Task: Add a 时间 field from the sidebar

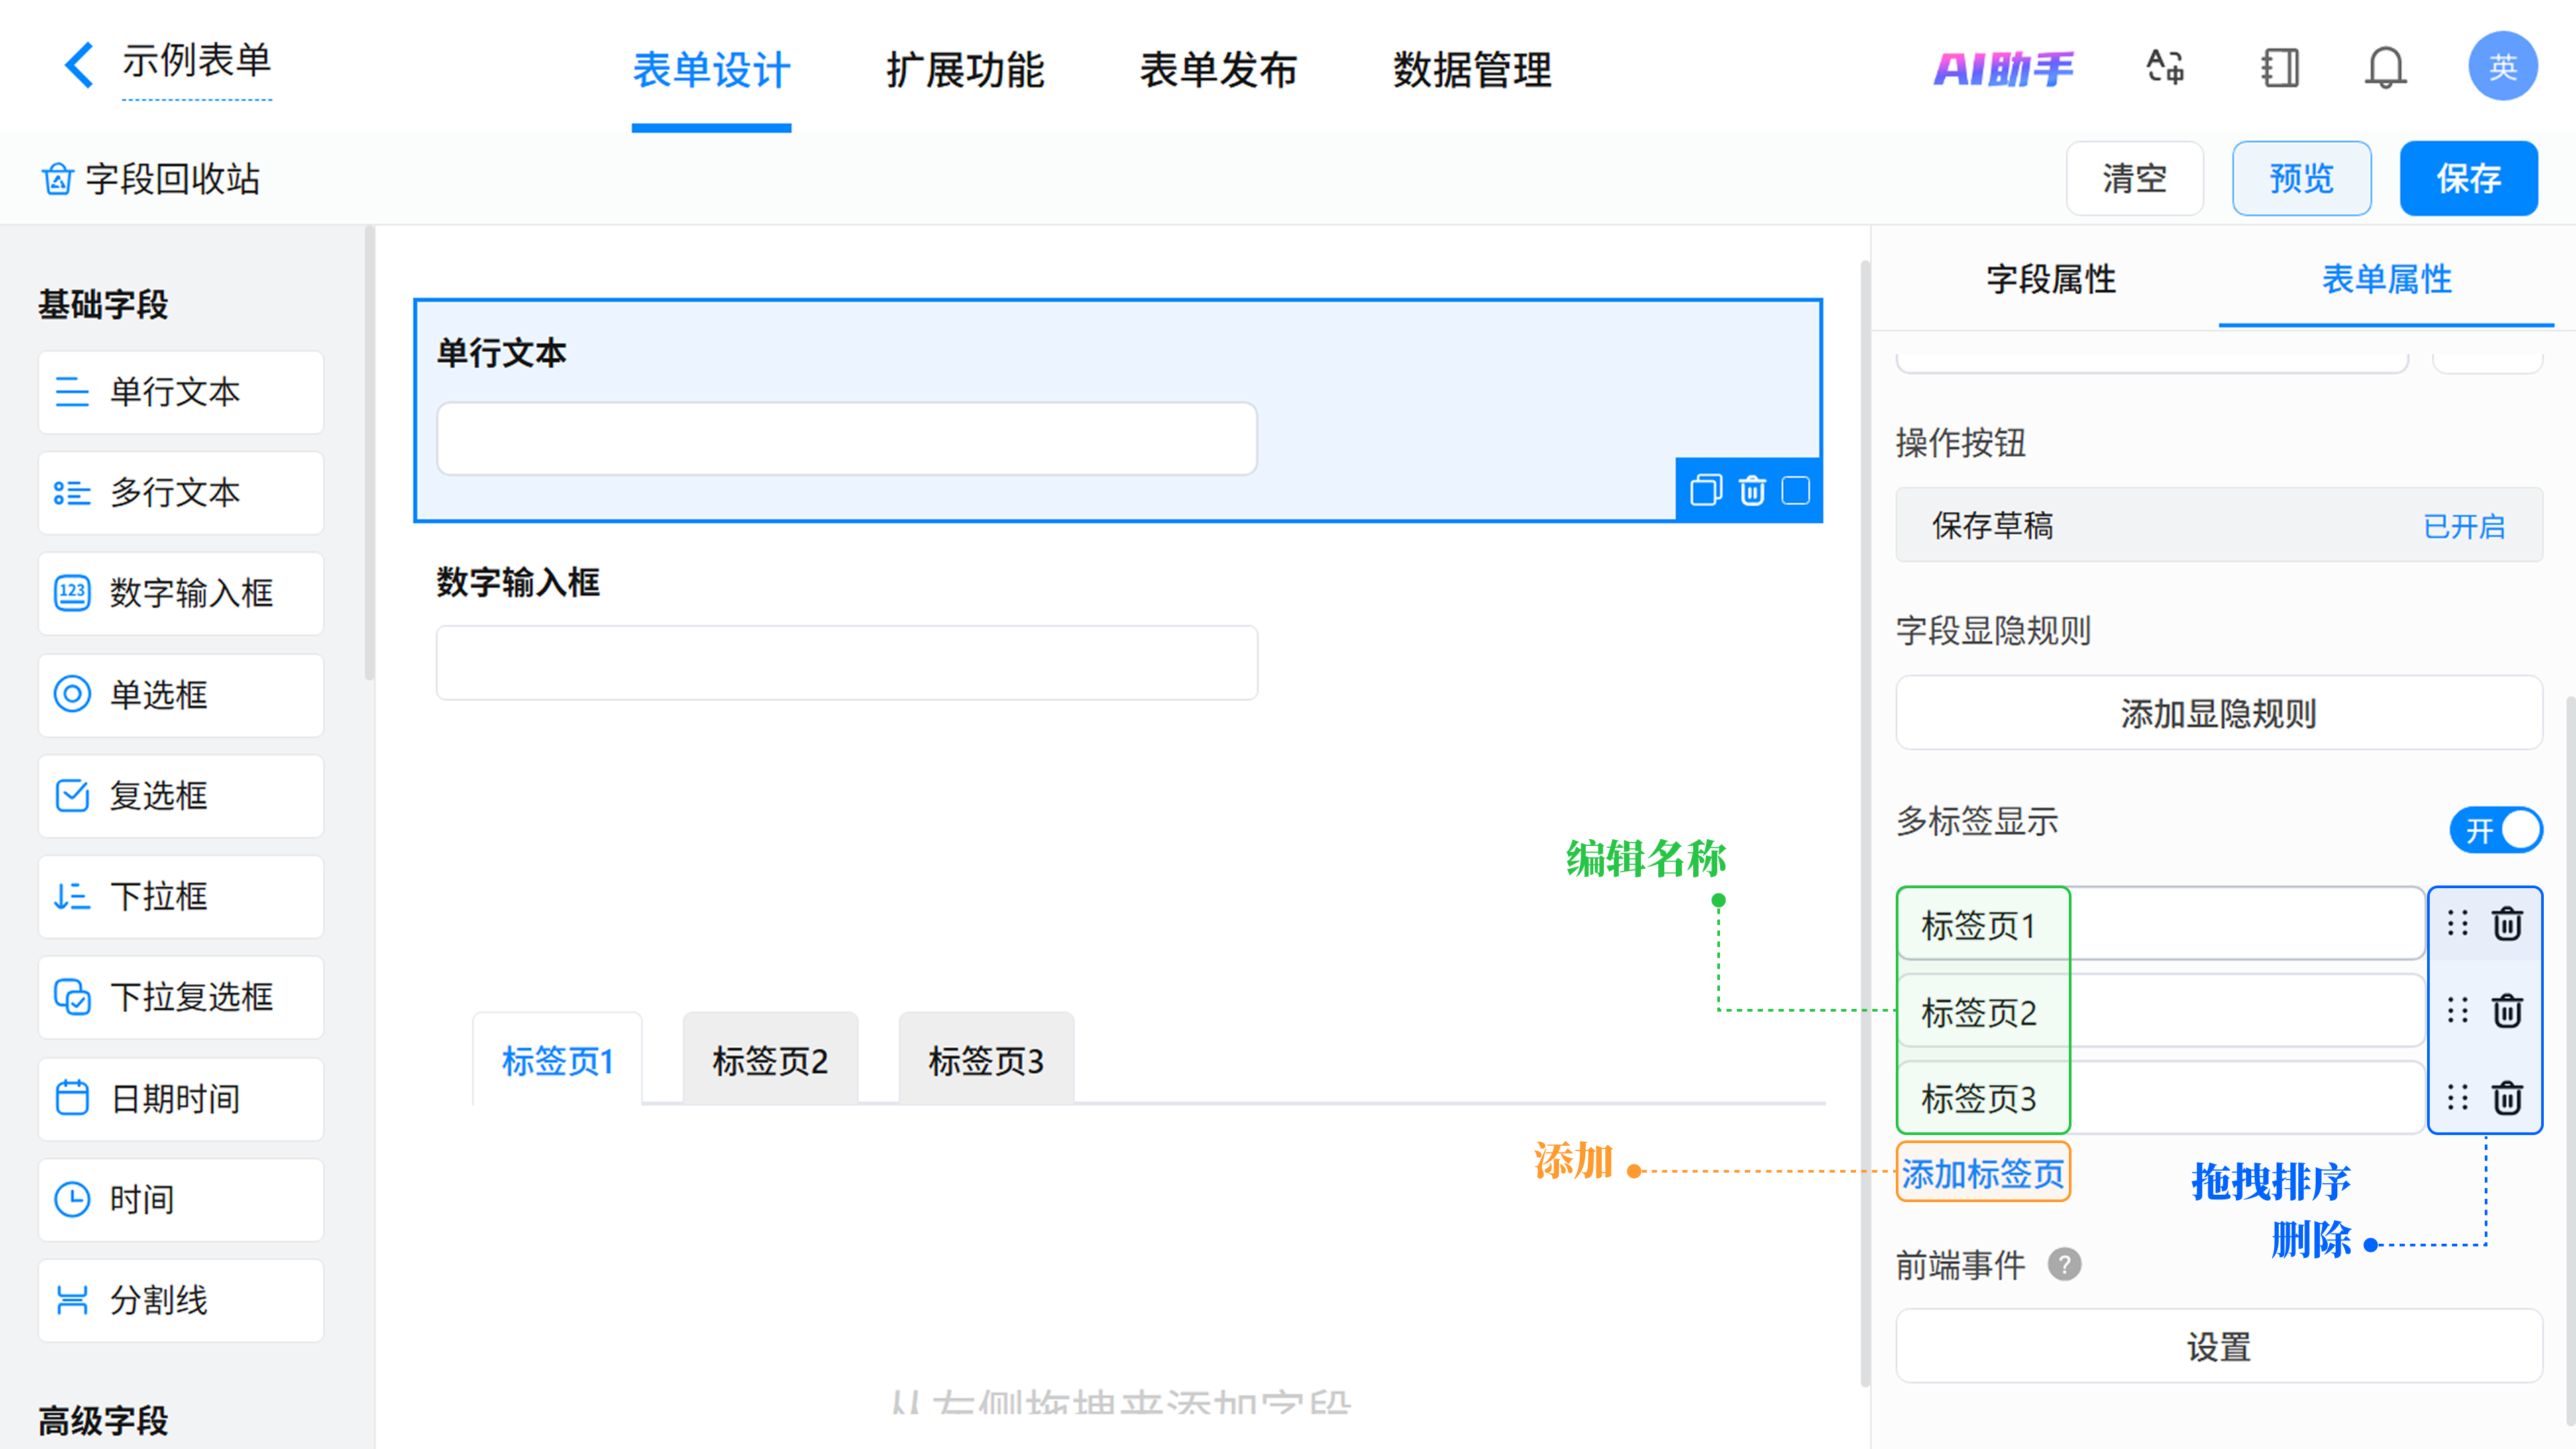Action: pyautogui.click(x=181, y=1200)
